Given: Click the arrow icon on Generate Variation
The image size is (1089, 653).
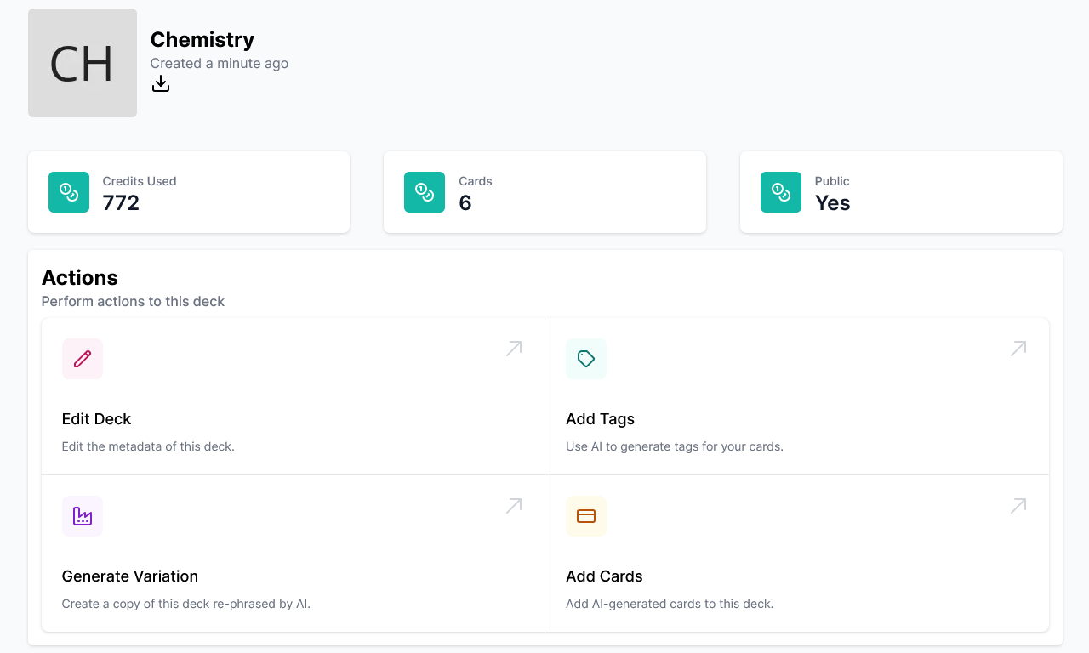Looking at the screenshot, I should (x=514, y=506).
